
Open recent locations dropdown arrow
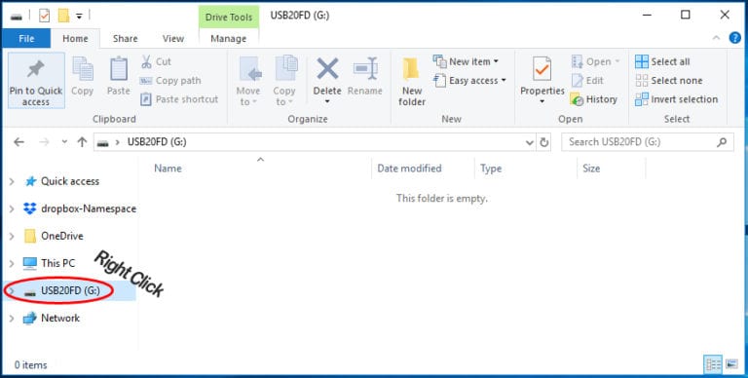(64, 142)
